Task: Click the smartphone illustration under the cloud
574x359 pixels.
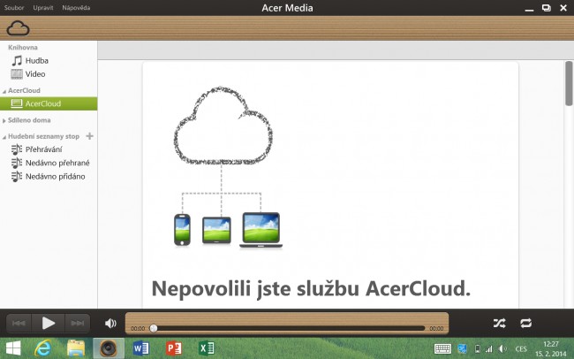Action: tap(182, 230)
